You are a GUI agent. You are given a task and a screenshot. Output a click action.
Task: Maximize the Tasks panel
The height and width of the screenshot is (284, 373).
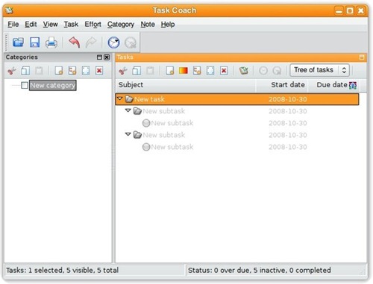[x=362, y=57]
